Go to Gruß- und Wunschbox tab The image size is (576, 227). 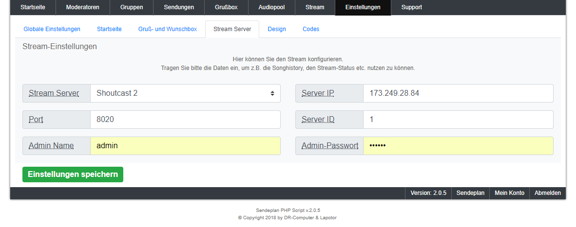point(168,29)
